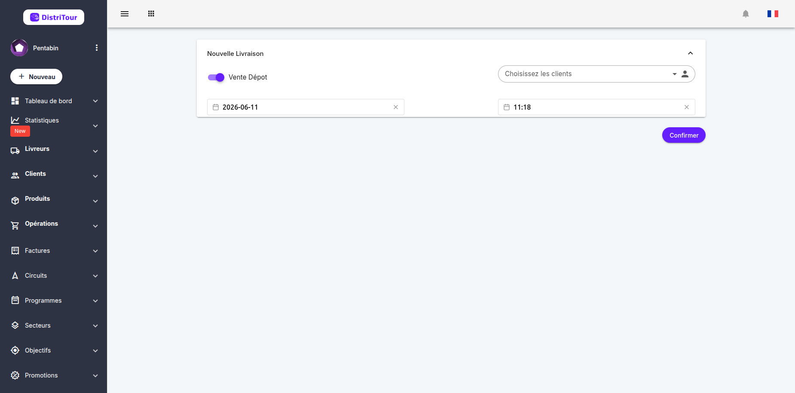The width and height of the screenshot is (795, 393).
Task: Collapse the Nouvelle Livraison panel
Action: point(691,53)
